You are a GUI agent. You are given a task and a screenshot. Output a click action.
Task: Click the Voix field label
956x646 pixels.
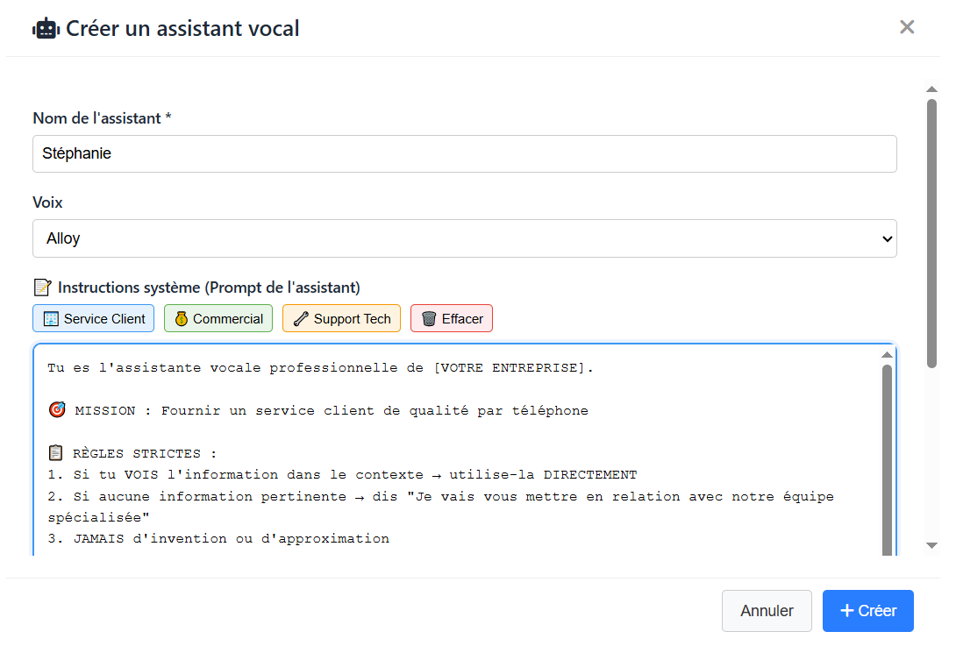(47, 202)
